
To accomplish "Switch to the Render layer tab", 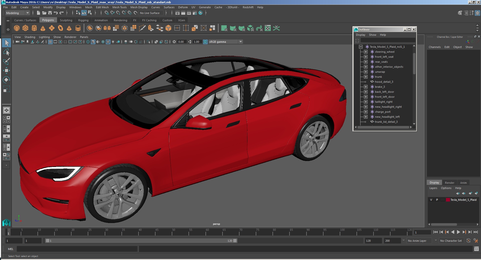I will [449, 182].
